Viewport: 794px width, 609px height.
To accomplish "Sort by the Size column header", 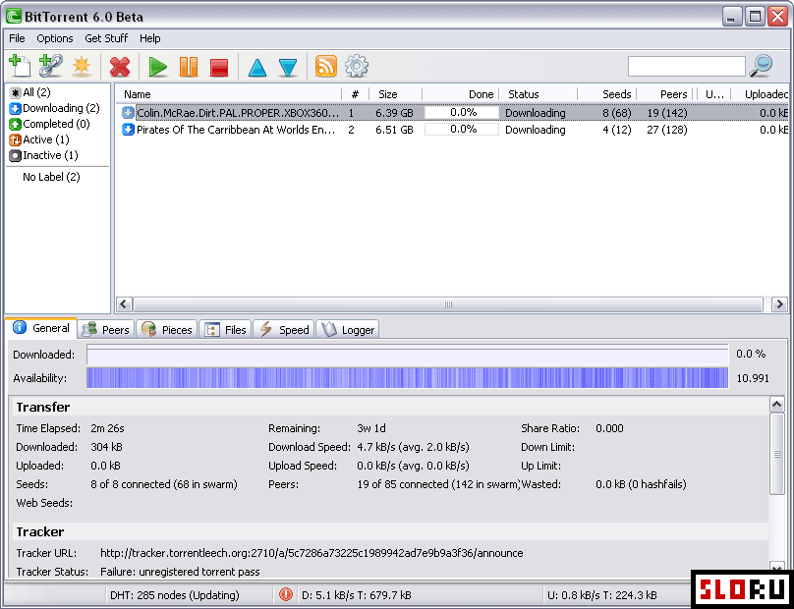I will (395, 94).
